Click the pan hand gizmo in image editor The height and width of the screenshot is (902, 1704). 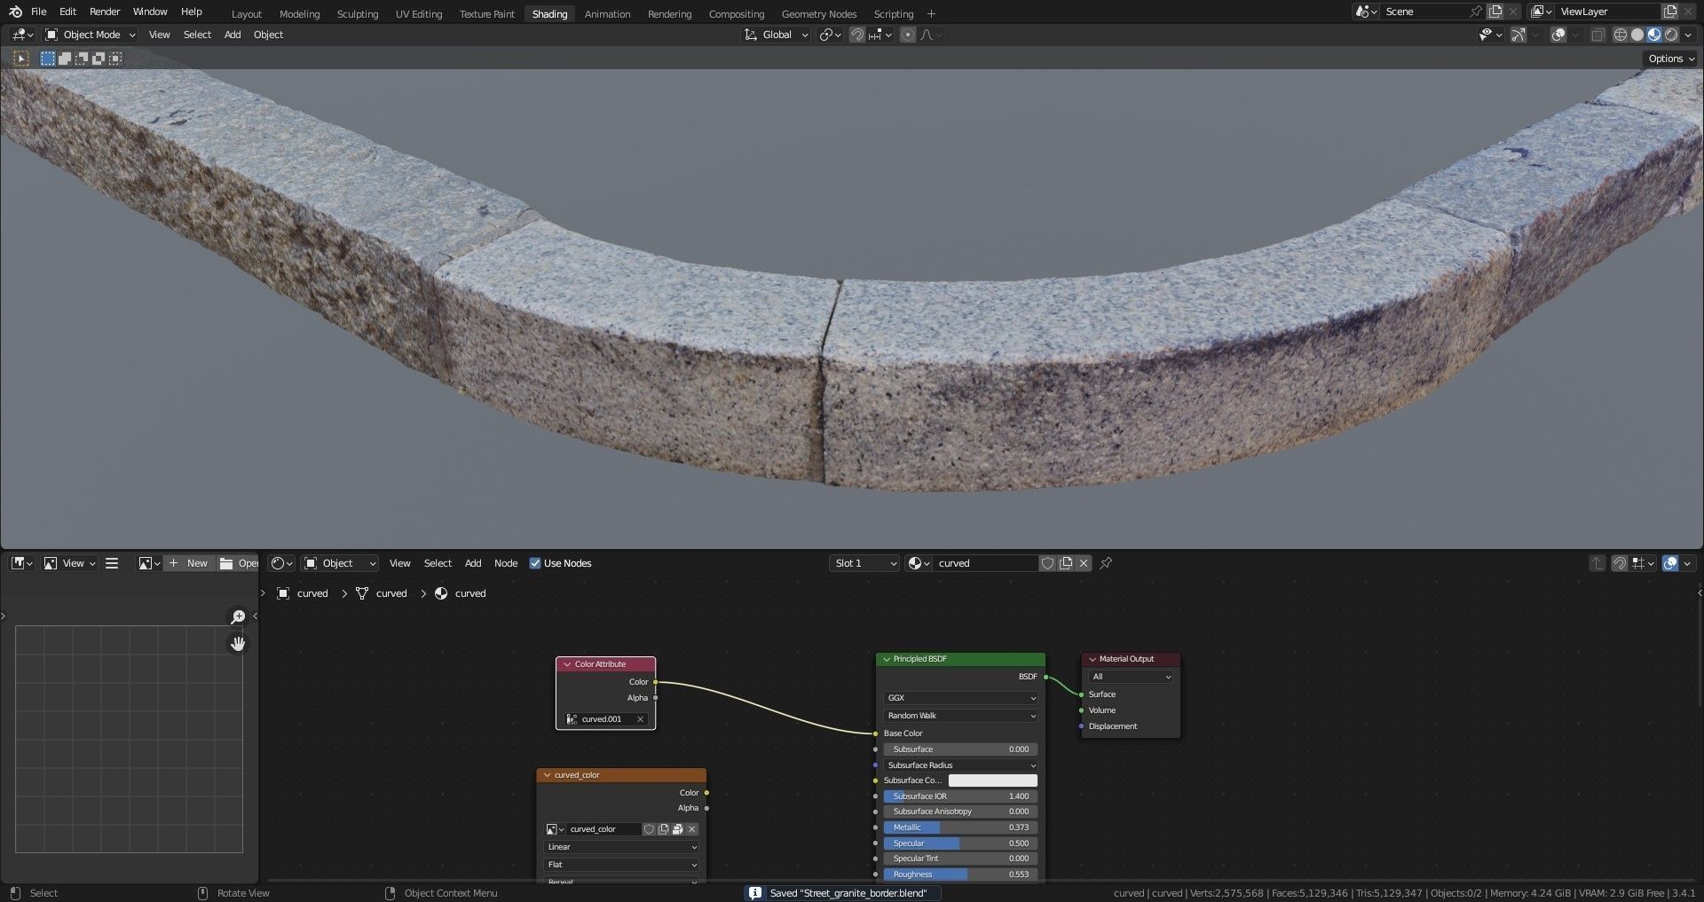click(238, 643)
